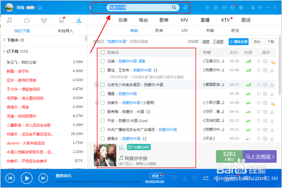Expand versions for 北京市少年宫合唱团 row
The width and height of the screenshot is (282, 188).
click(x=97, y=85)
